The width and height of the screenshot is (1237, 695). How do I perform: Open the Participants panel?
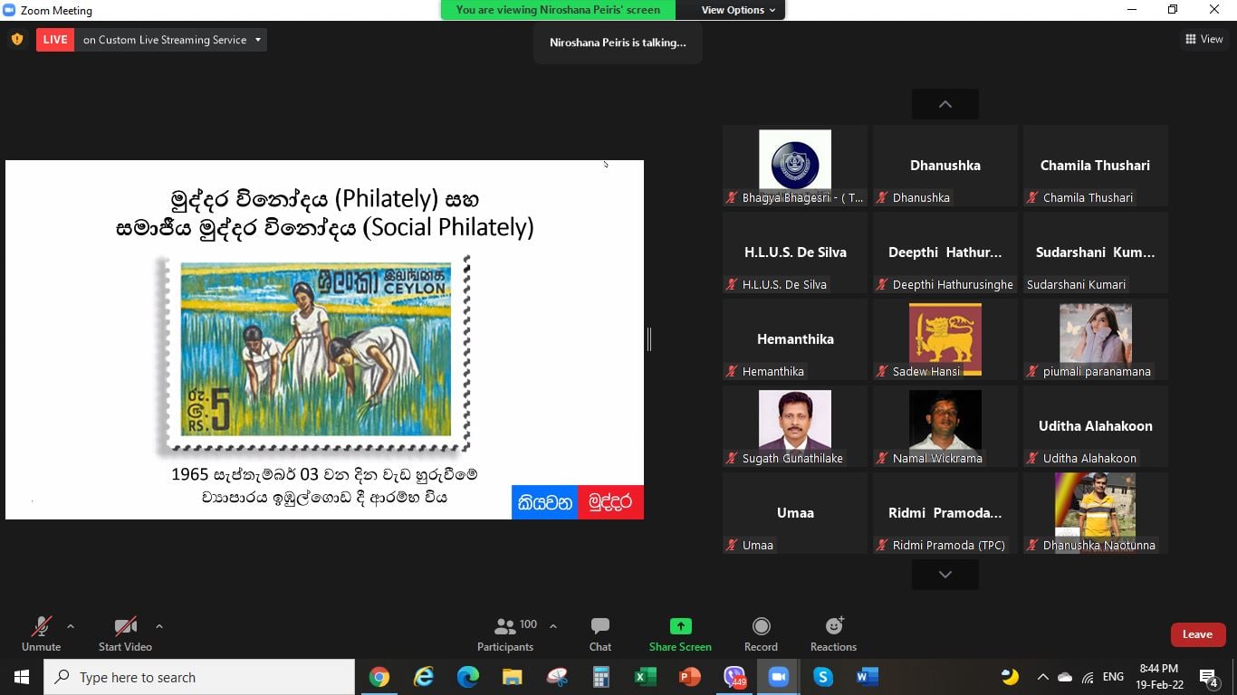click(505, 633)
